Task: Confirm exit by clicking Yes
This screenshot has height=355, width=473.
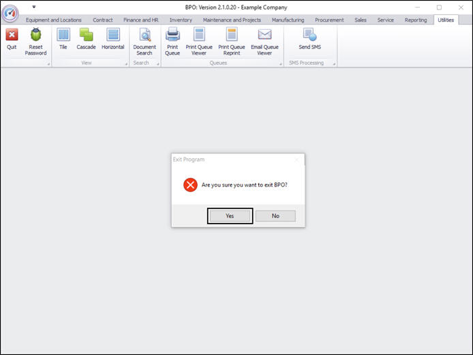Action: tap(230, 216)
